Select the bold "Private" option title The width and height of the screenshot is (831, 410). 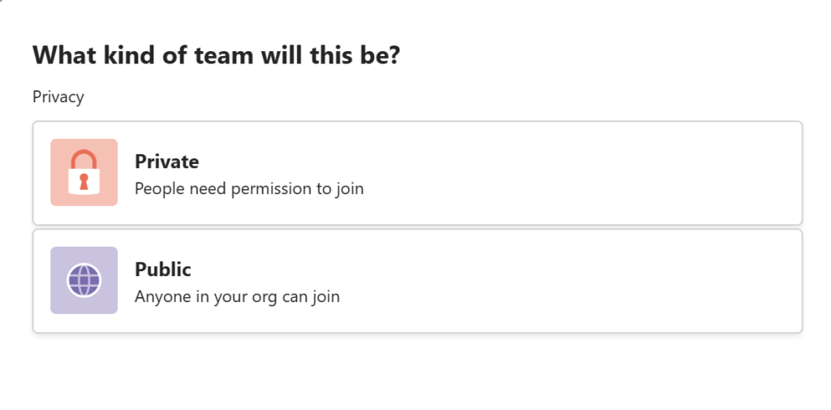click(x=167, y=162)
